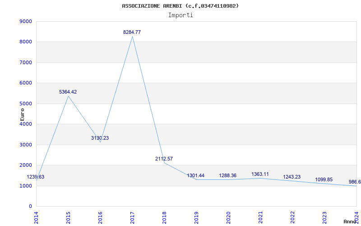This screenshot has width=361, height=226.
Task: Click the Importi subtitle
Action: [180, 15]
